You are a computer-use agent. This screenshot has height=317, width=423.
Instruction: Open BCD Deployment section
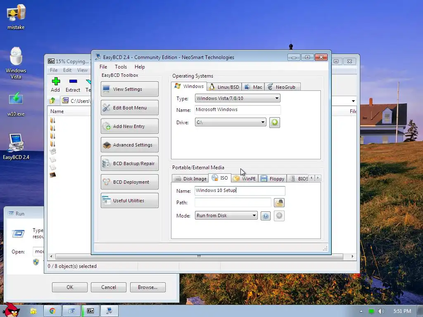point(129,182)
